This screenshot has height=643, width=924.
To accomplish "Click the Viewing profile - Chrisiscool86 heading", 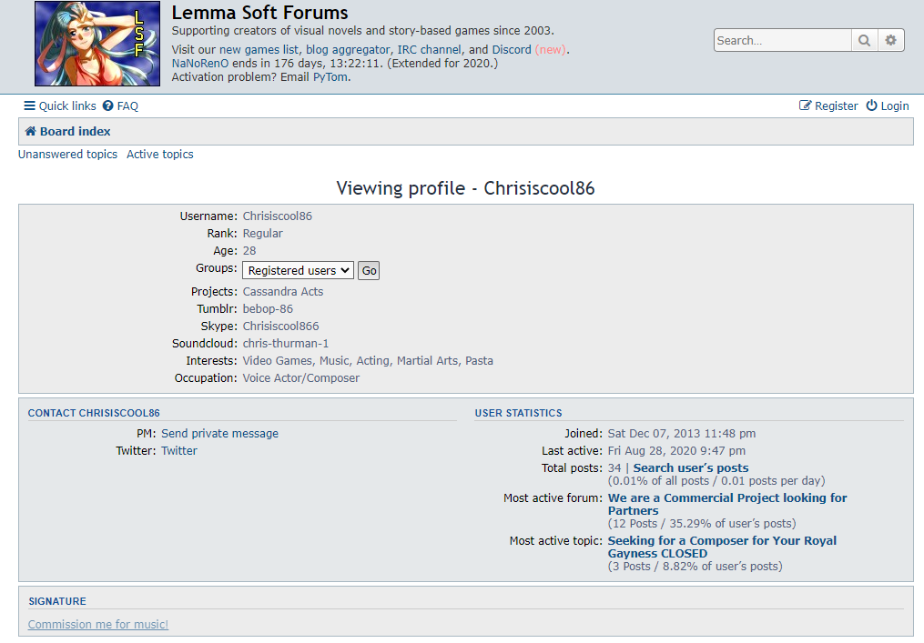I will point(465,188).
